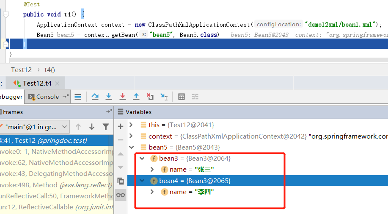Close the Test12.t4 debug tab

pyautogui.click(x=57, y=83)
